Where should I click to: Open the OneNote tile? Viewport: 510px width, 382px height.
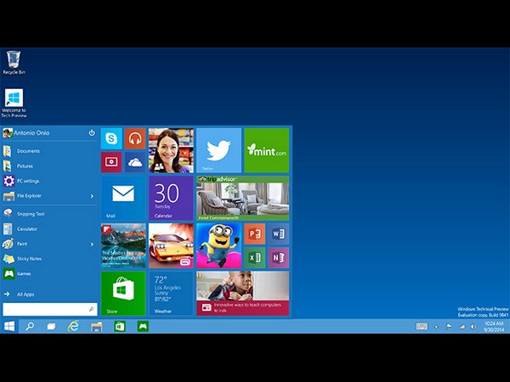coord(278,257)
